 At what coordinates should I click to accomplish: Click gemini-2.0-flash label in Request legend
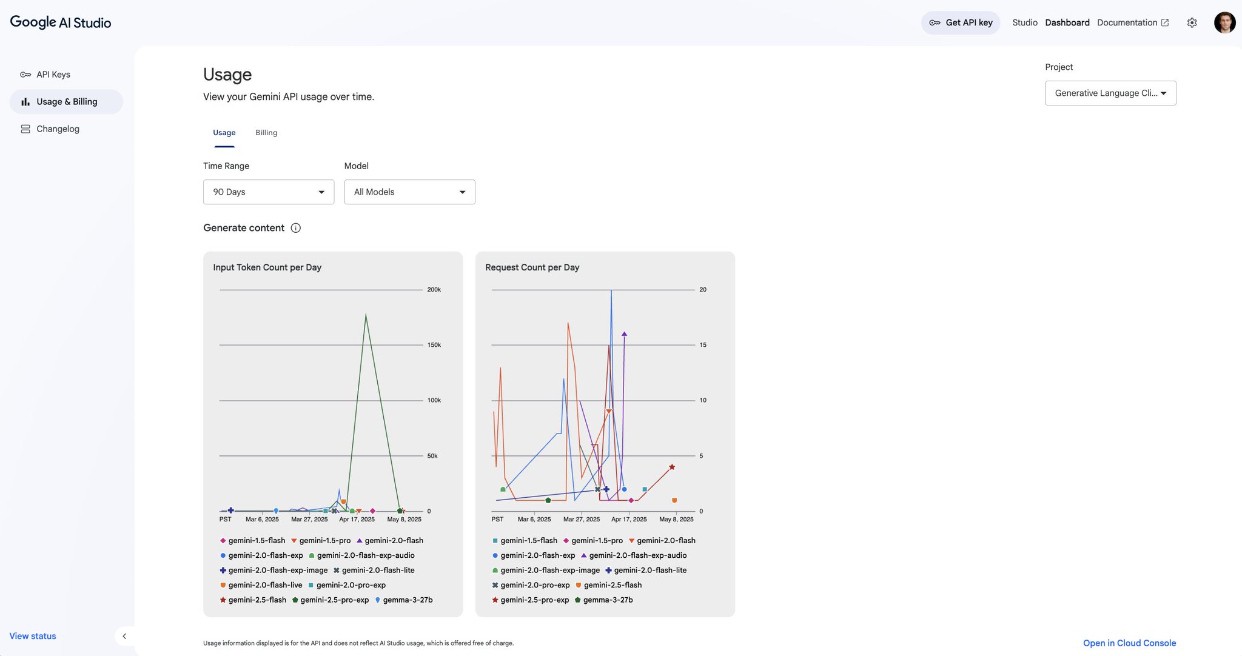point(666,541)
